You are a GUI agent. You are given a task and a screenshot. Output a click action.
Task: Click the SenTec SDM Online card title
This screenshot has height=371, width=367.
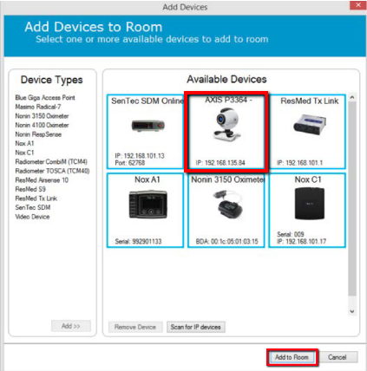[147, 101]
